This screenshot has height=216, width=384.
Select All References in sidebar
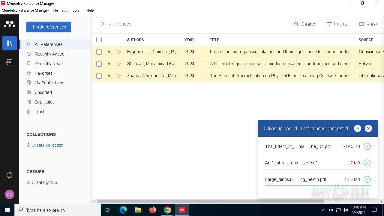(x=55, y=44)
